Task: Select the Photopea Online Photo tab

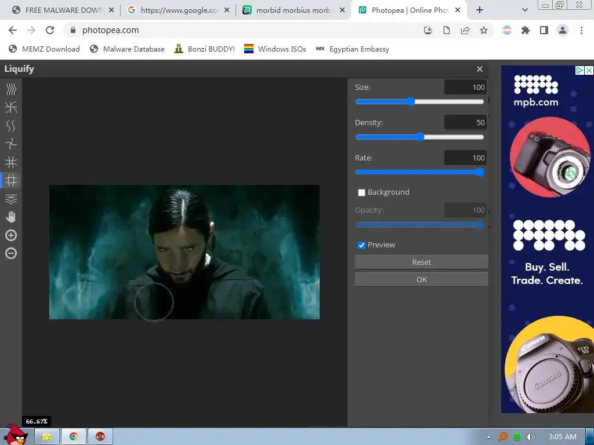Action: 408,10
